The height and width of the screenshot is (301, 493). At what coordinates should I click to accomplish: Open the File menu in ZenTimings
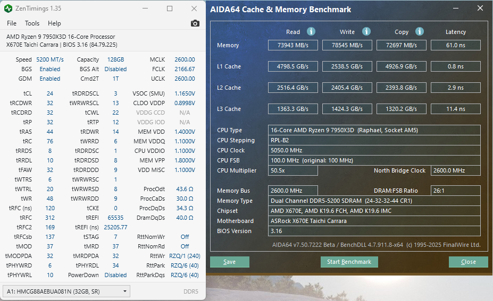point(12,23)
